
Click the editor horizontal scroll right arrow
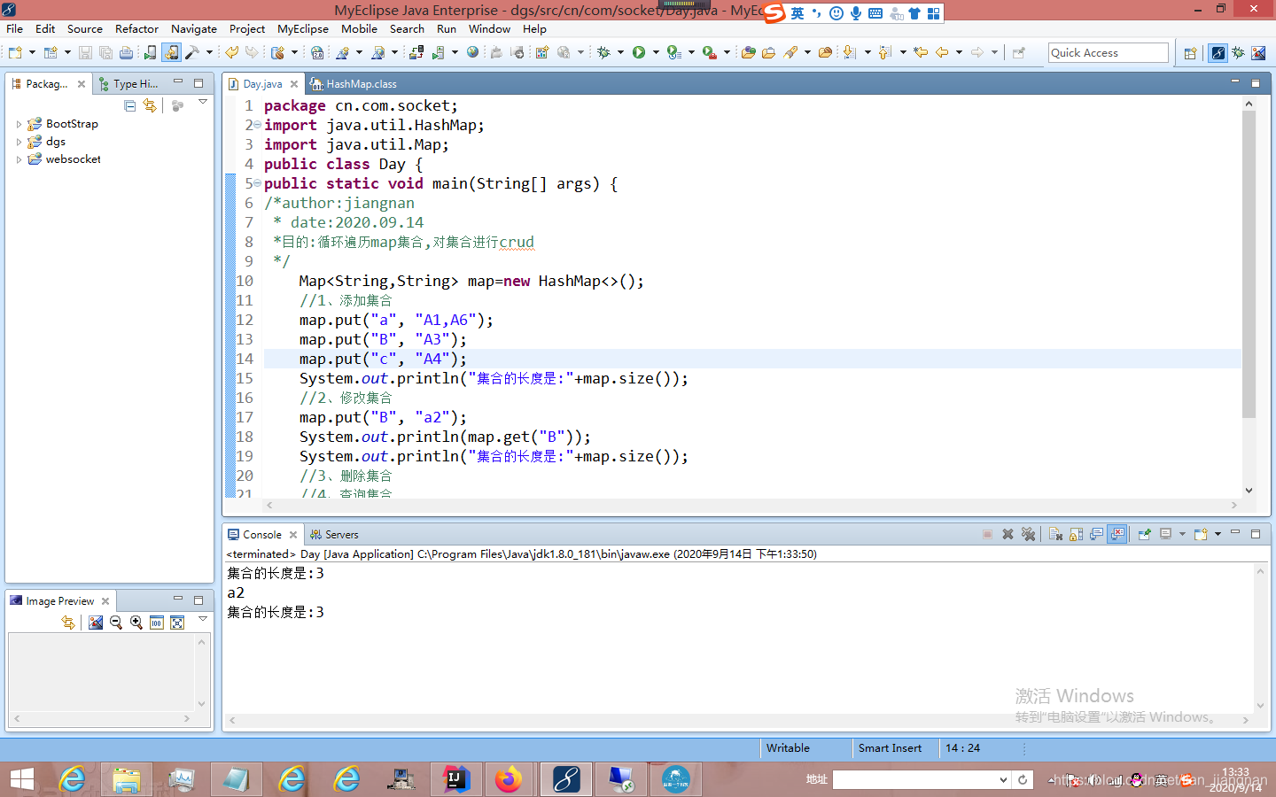(1233, 505)
